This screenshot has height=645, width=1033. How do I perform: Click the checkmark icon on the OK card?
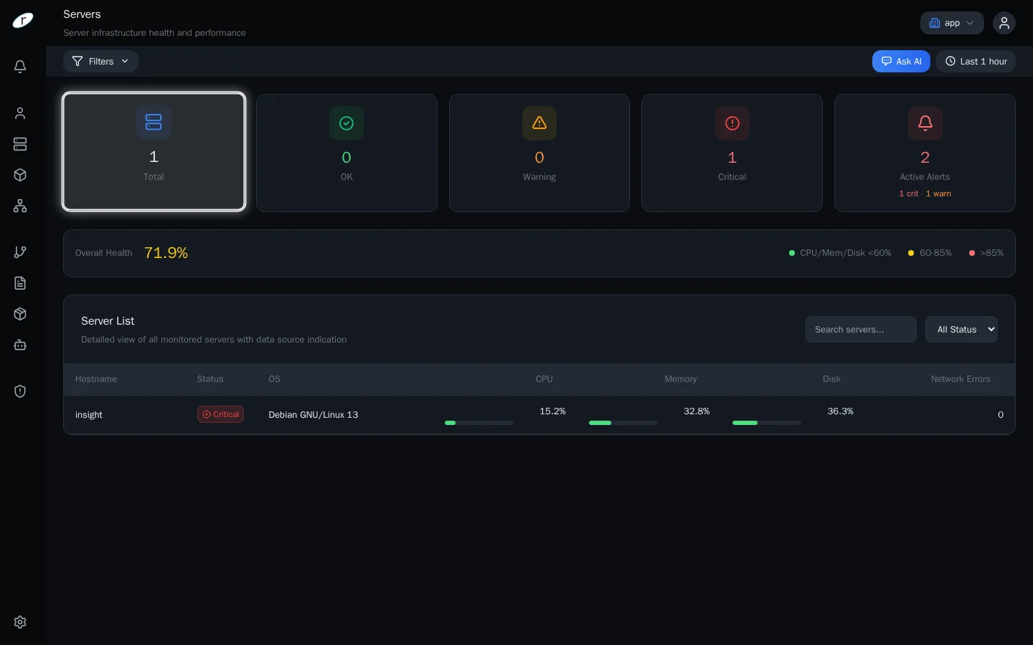pos(346,123)
